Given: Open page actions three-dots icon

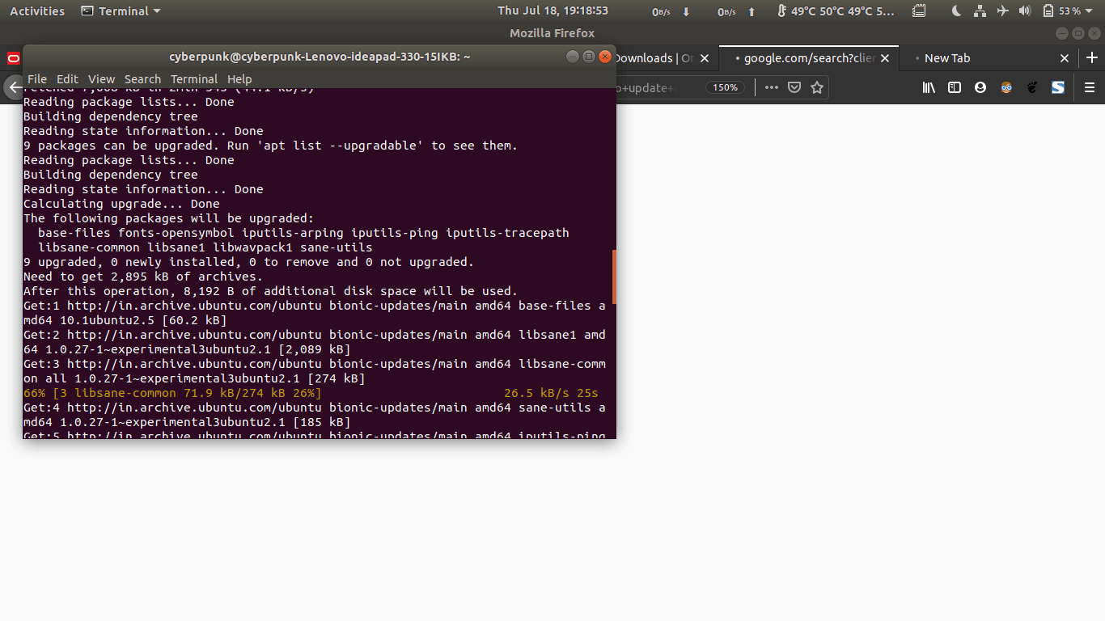Looking at the screenshot, I should 772,87.
